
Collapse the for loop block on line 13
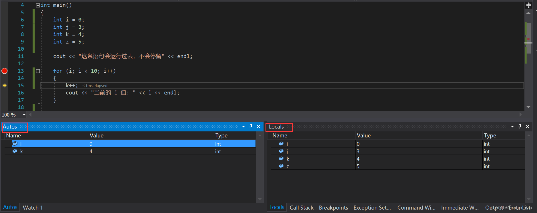38,71
